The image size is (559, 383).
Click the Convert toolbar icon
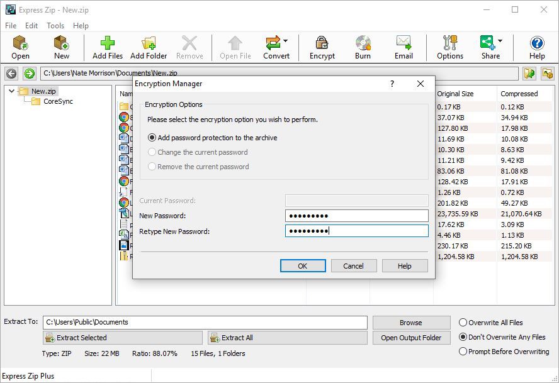(x=273, y=43)
